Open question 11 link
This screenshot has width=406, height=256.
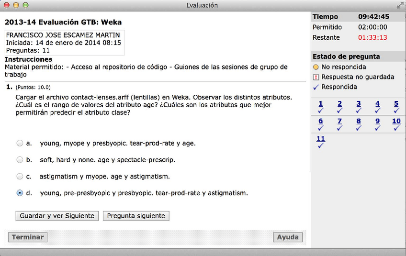pos(321,139)
